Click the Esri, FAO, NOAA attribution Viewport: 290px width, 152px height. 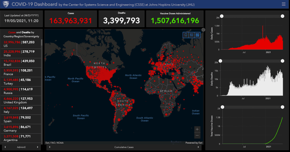click(55, 143)
